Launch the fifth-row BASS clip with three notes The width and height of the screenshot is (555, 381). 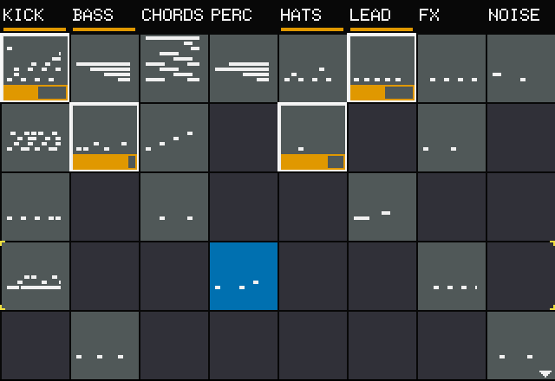104,345
